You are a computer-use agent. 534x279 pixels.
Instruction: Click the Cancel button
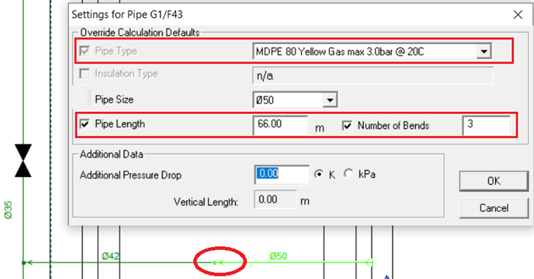[x=494, y=207]
